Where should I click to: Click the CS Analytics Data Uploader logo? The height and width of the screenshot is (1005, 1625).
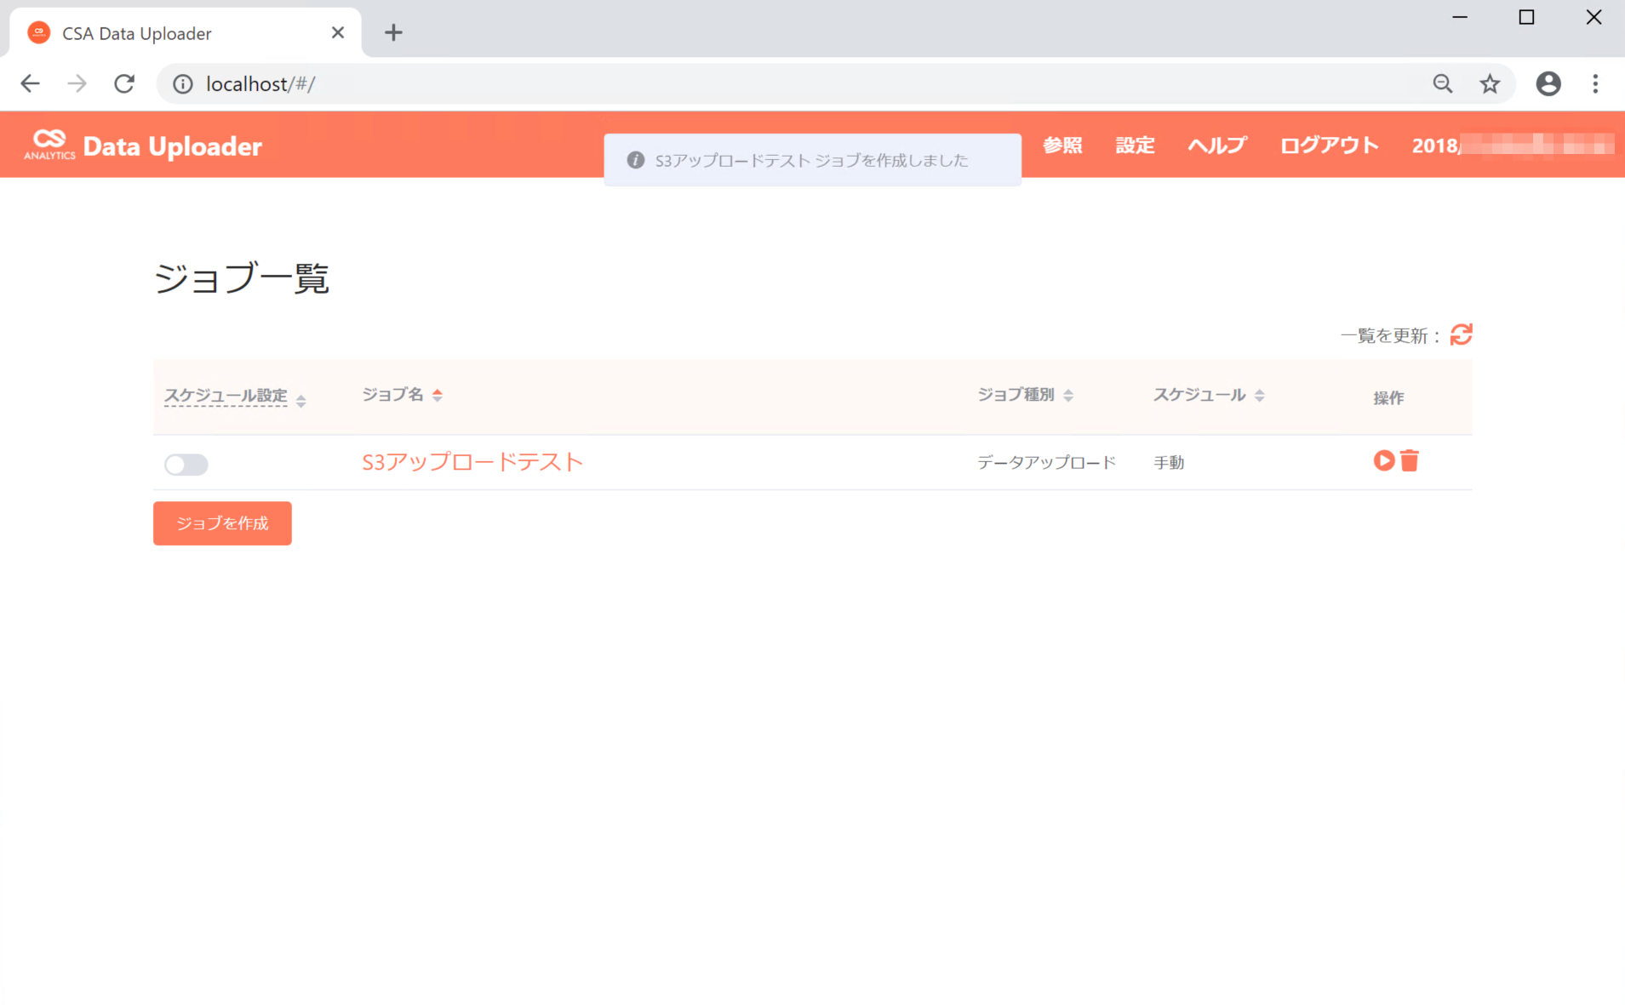click(x=143, y=146)
